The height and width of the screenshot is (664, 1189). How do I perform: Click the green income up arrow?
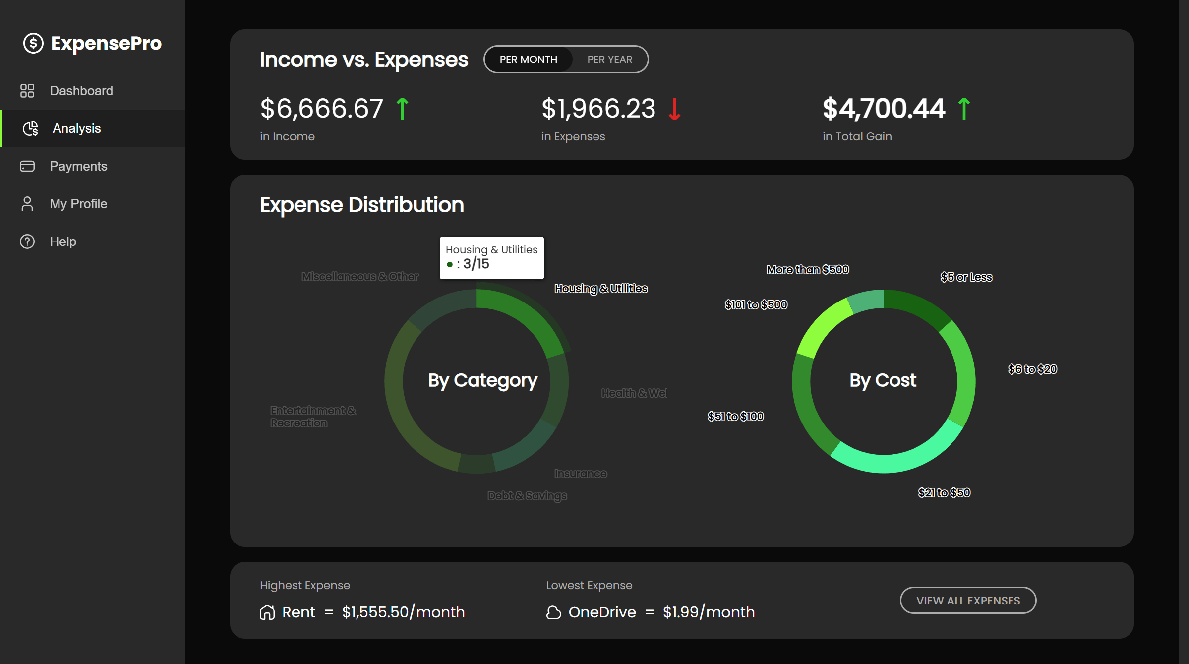tap(402, 109)
